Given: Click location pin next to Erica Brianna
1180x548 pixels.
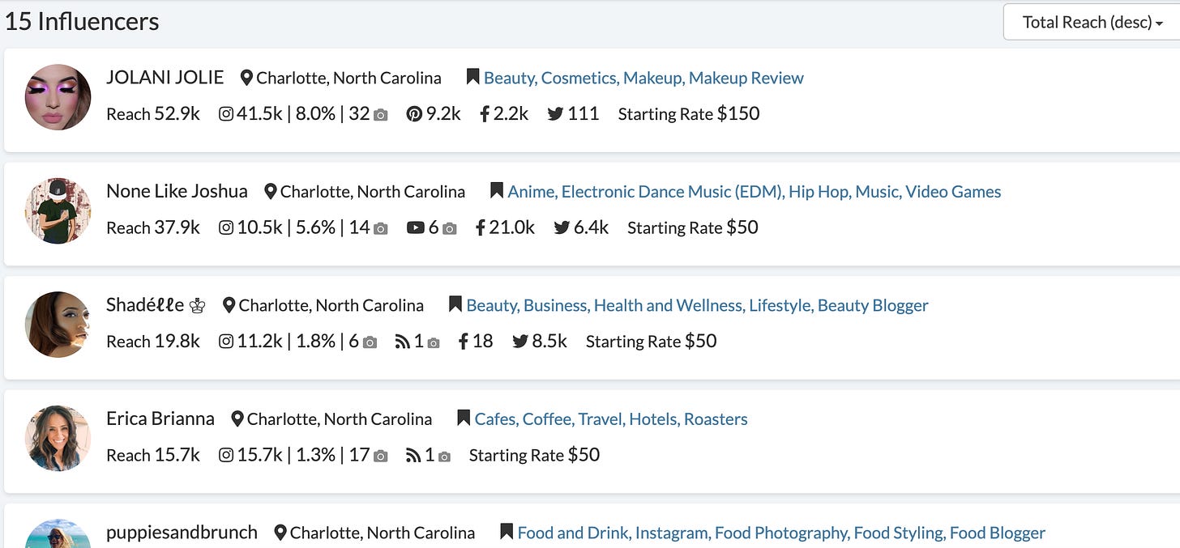Looking at the screenshot, I should click(237, 418).
